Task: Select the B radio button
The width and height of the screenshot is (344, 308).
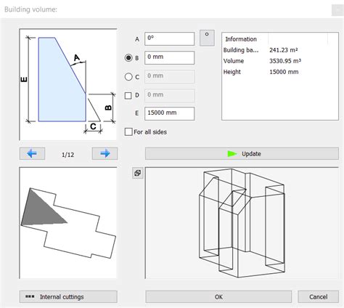Action: tap(128, 58)
